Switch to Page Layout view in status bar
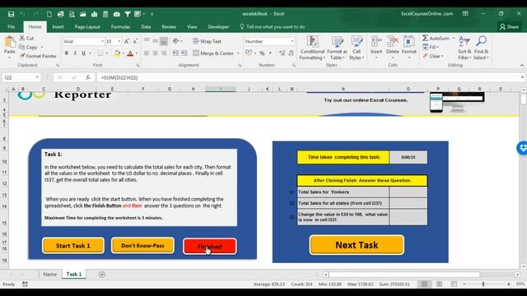 439,284
